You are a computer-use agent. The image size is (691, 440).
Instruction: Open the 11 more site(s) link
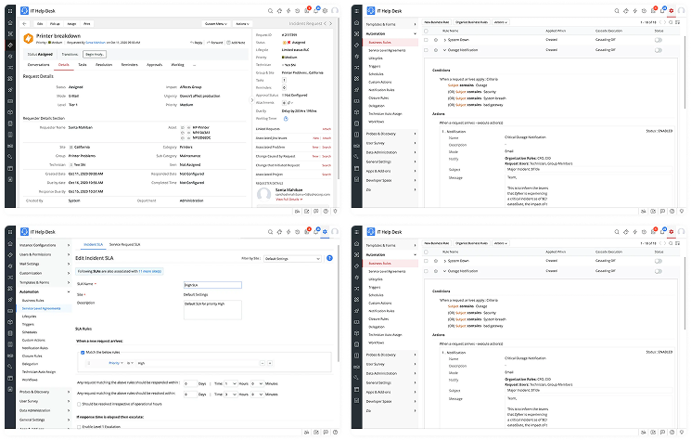pos(152,270)
